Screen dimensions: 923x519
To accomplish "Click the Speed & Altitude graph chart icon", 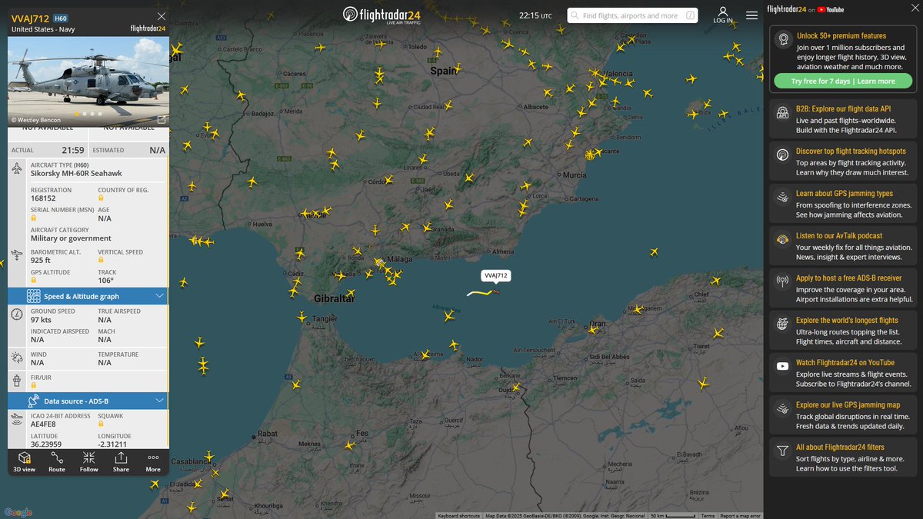I will point(34,296).
